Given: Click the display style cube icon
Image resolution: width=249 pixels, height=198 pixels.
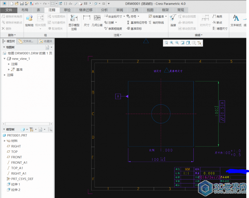Looking at the screenshot, I should pos(188,43).
